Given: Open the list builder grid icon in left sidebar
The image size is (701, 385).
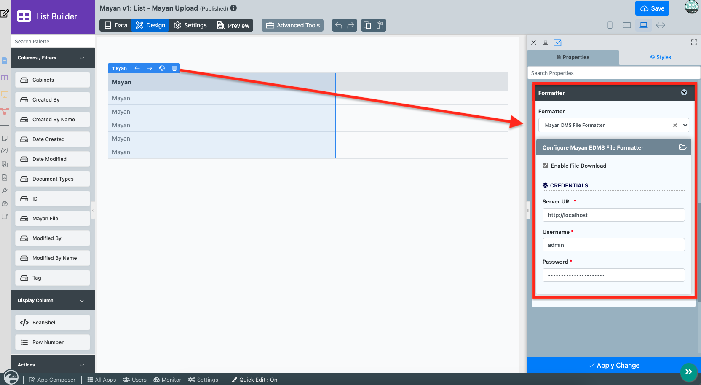Looking at the screenshot, I should click(5, 78).
